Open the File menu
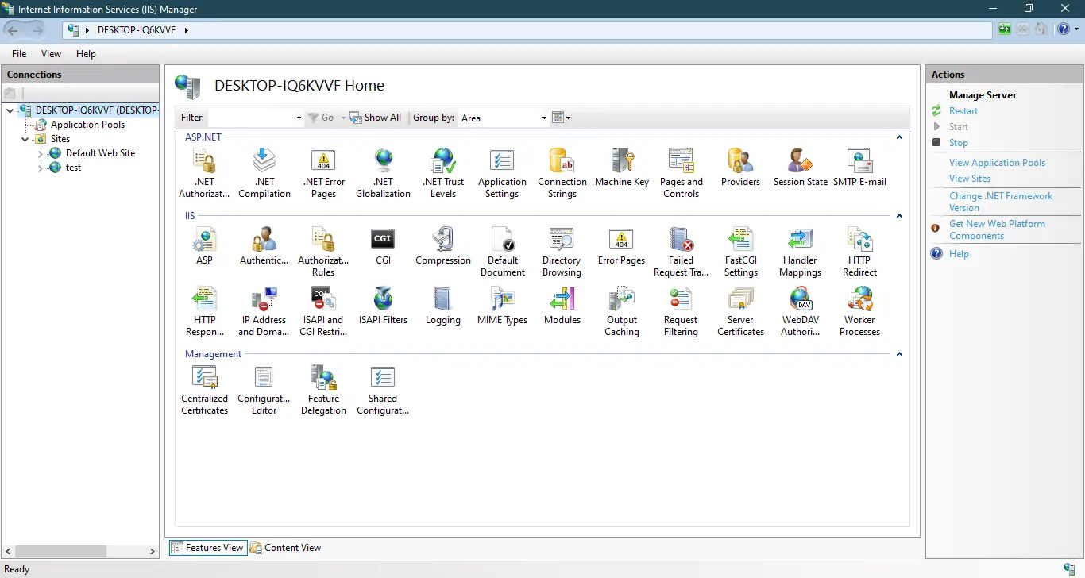This screenshot has width=1085, height=578. tap(19, 54)
